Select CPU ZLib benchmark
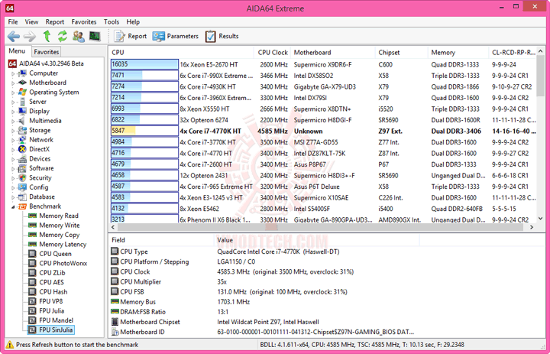Screen dimensions: 550x354 52,272
